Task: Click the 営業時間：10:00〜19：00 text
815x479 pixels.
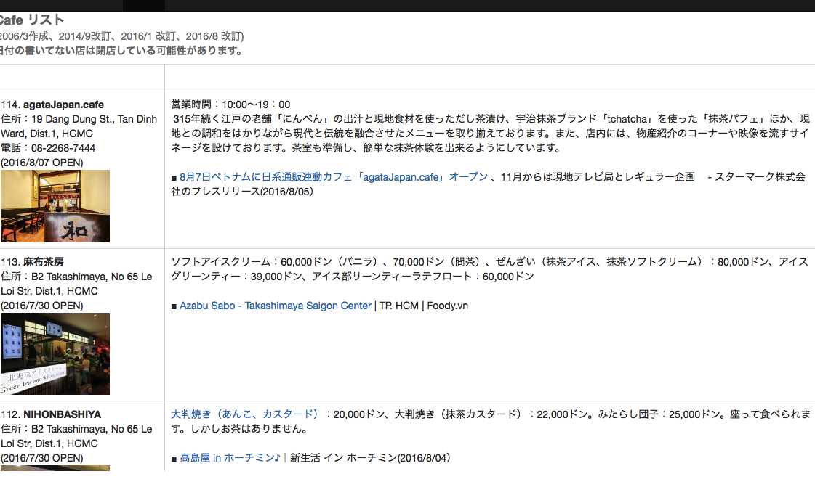Action: 230,105
